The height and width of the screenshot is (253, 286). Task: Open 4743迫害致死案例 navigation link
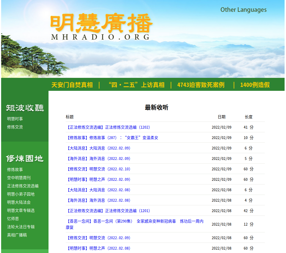coord(201,85)
